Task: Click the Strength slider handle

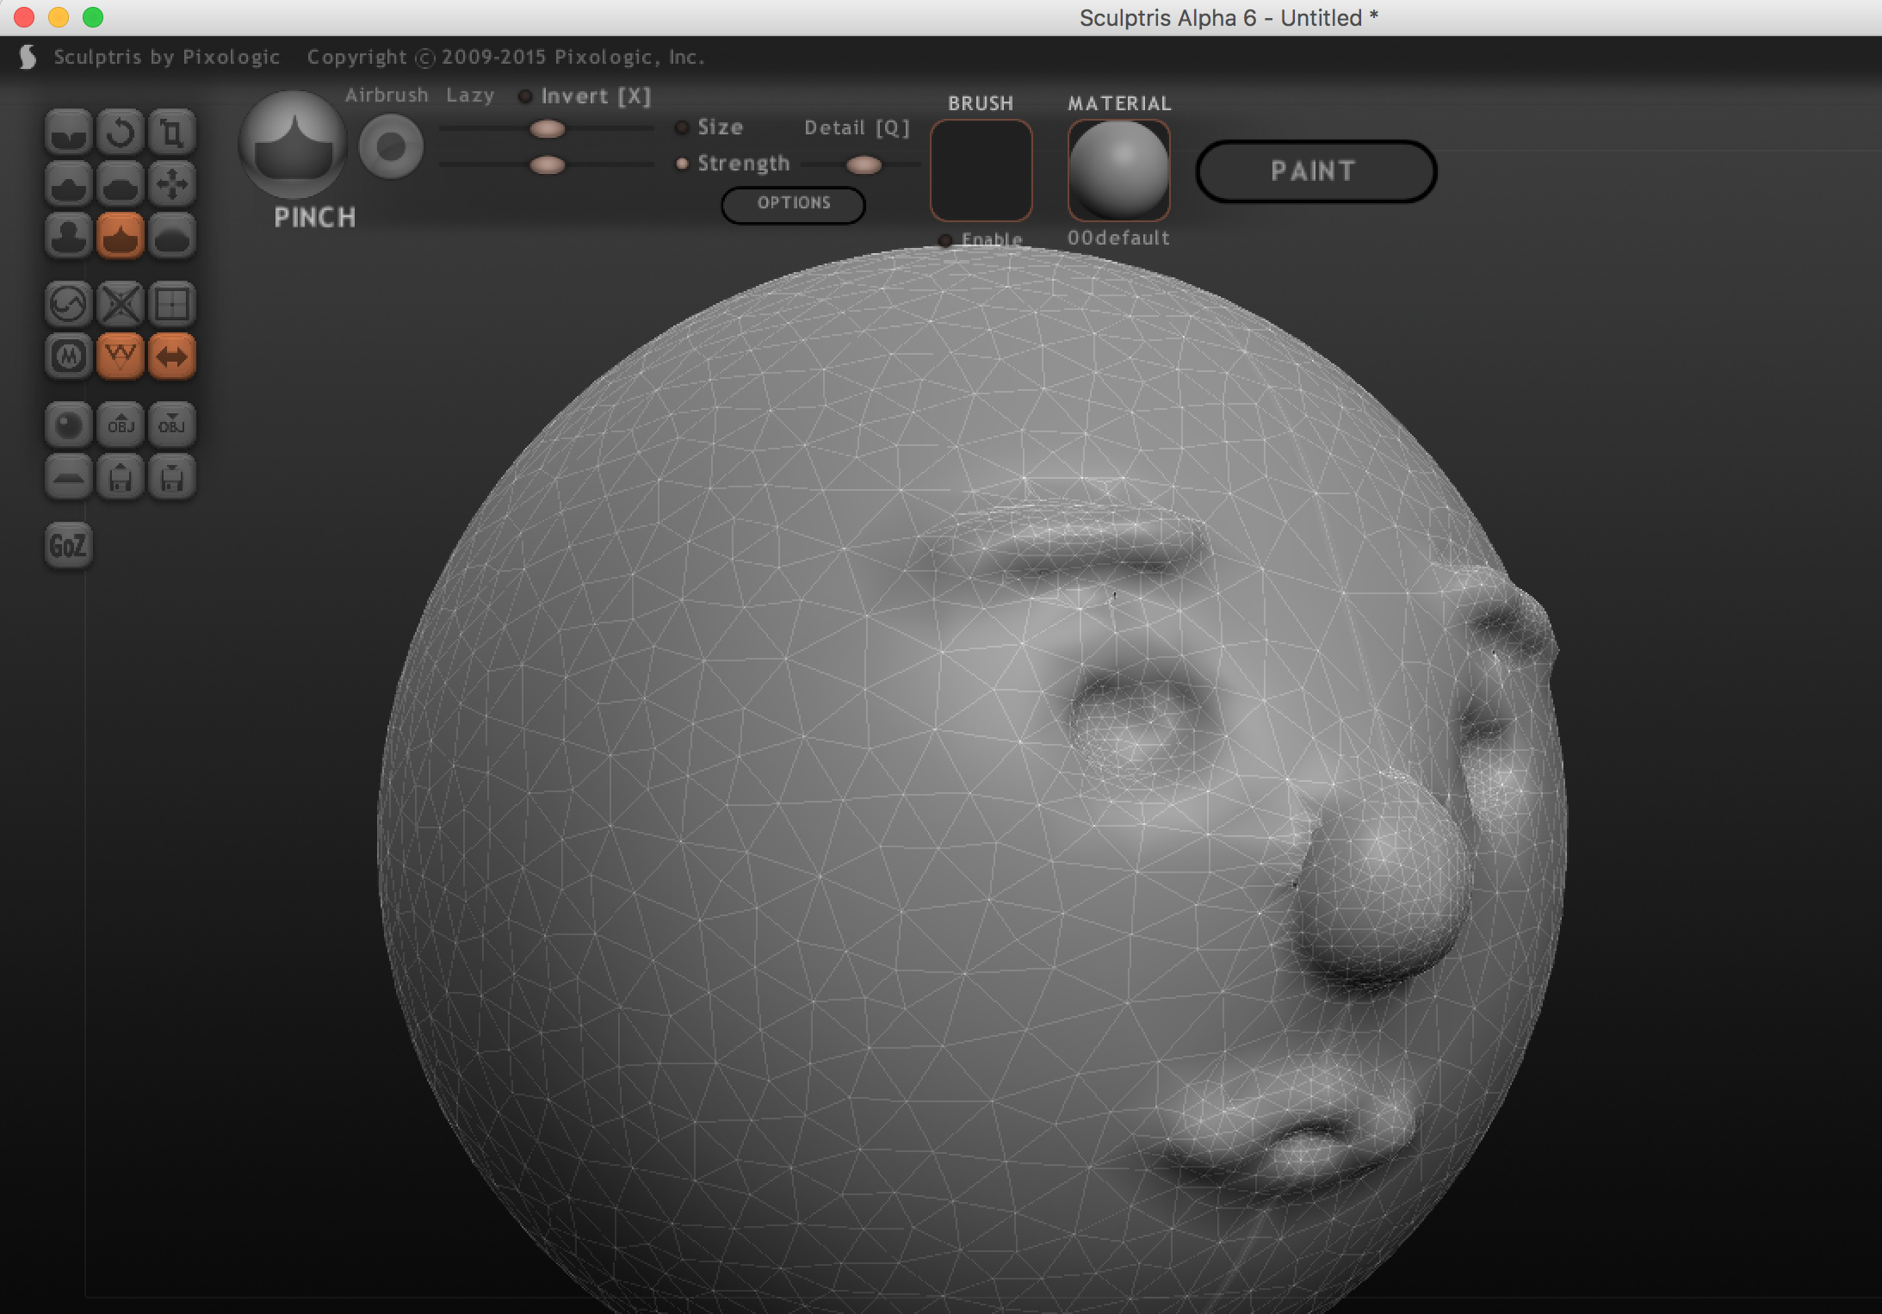Action: pos(548,164)
